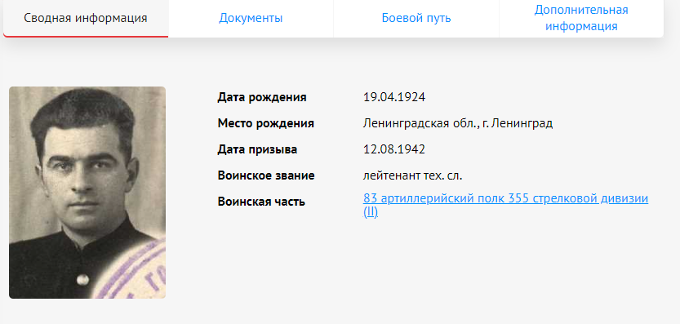Select the Дата призыва label

click(258, 149)
